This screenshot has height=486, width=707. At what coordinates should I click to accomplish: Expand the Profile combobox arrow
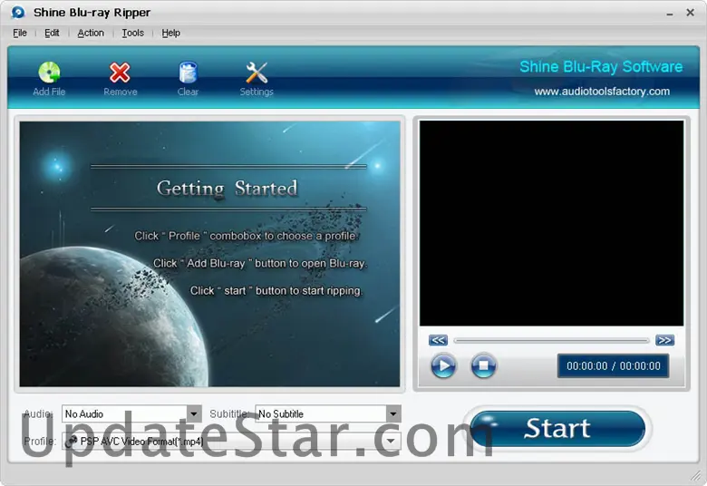click(392, 441)
